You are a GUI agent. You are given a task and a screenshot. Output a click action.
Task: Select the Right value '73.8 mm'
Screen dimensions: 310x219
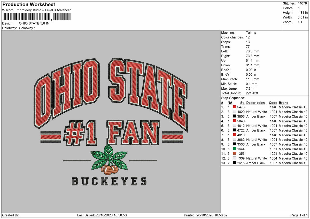coord(253,56)
